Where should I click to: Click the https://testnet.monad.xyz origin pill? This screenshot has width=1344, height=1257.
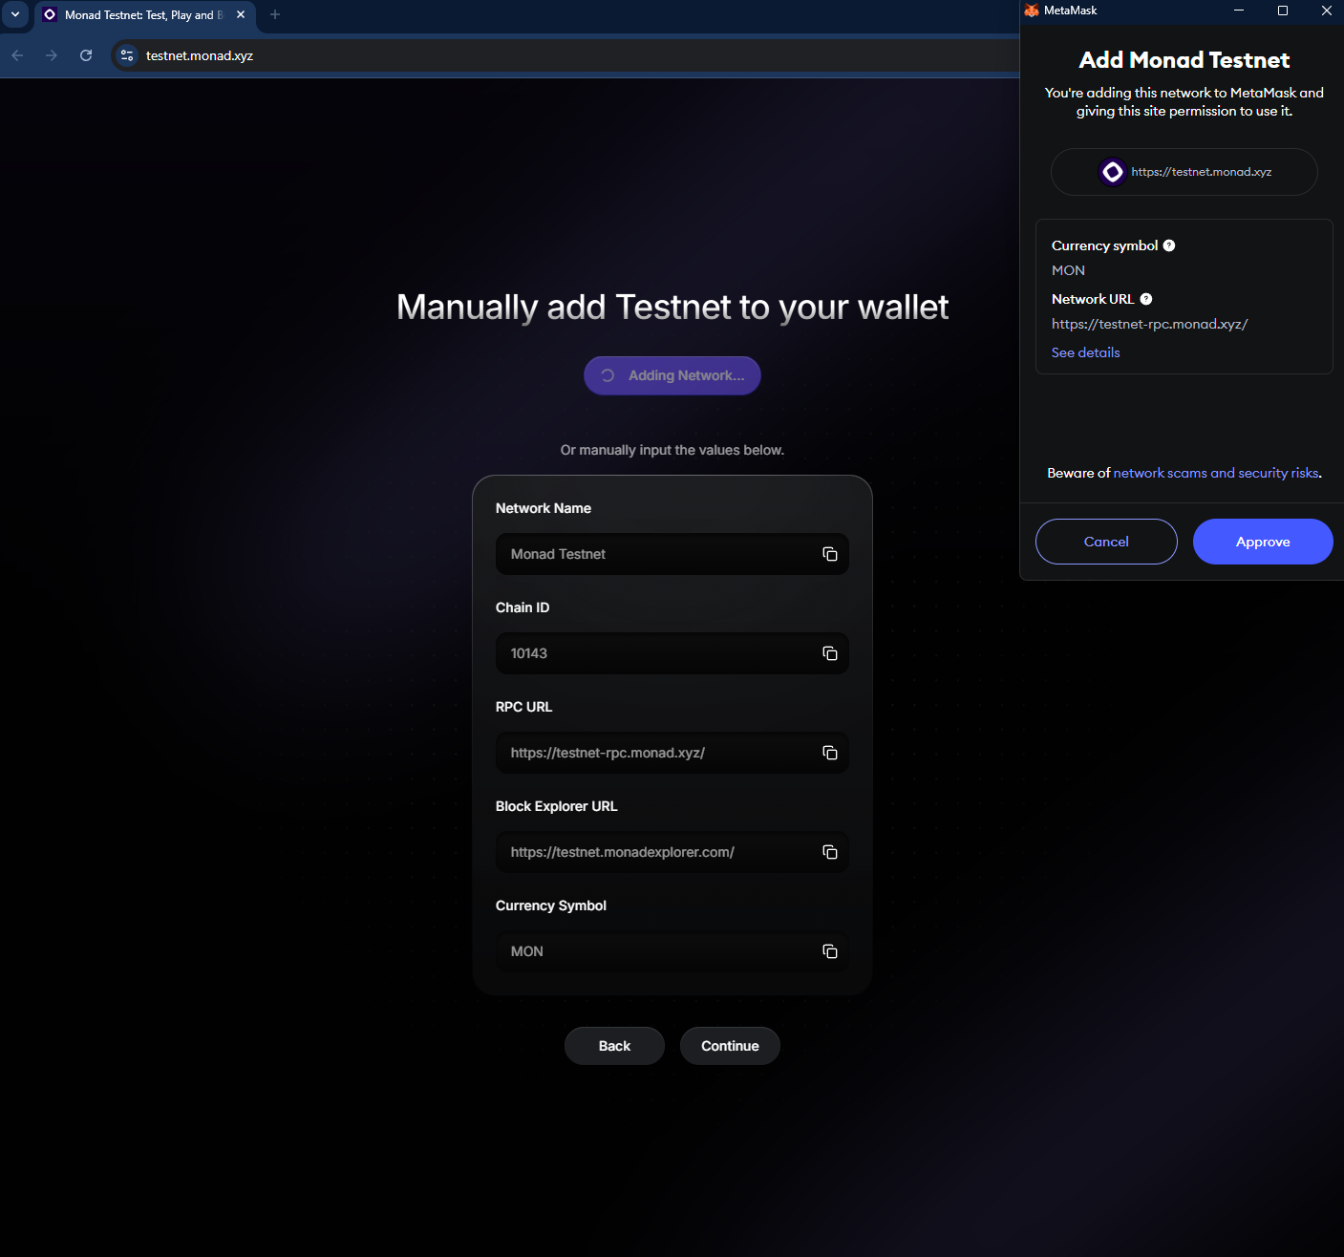[1184, 172]
